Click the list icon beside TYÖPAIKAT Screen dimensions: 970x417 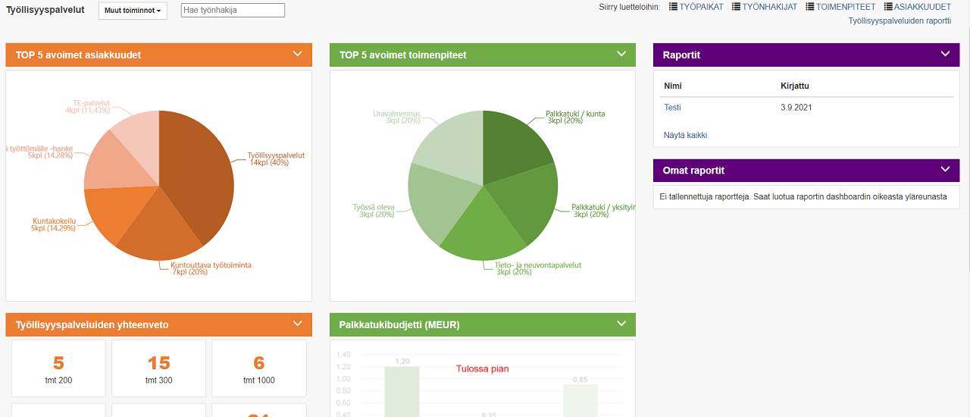click(x=673, y=7)
